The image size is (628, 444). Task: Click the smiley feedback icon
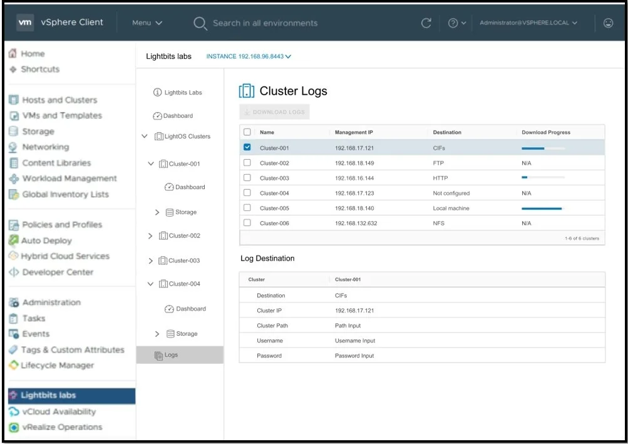point(608,23)
